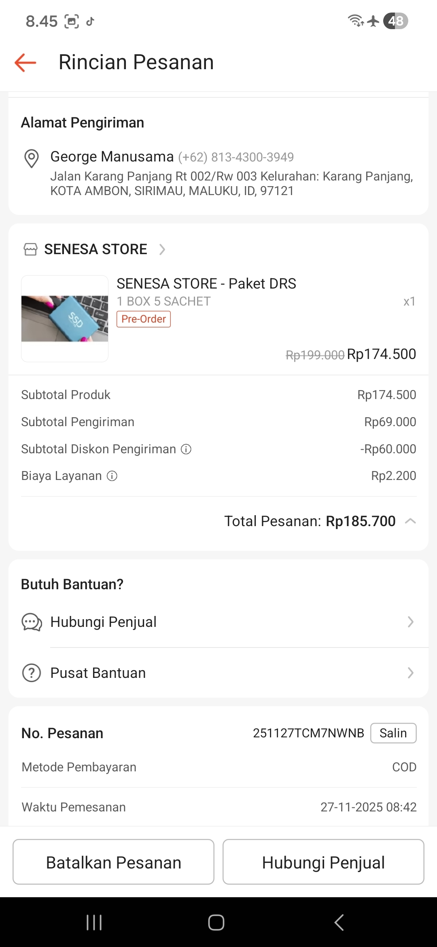437x947 pixels.
Task: Copy order number with Salin button
Action: point(393,733)
